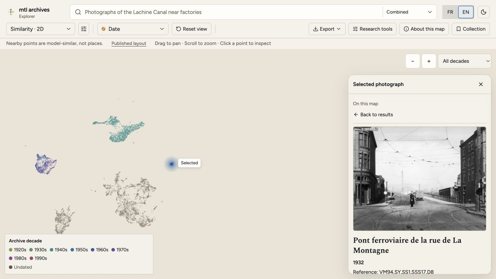Select the 1970s legend swatch

(x=113, y=250)
